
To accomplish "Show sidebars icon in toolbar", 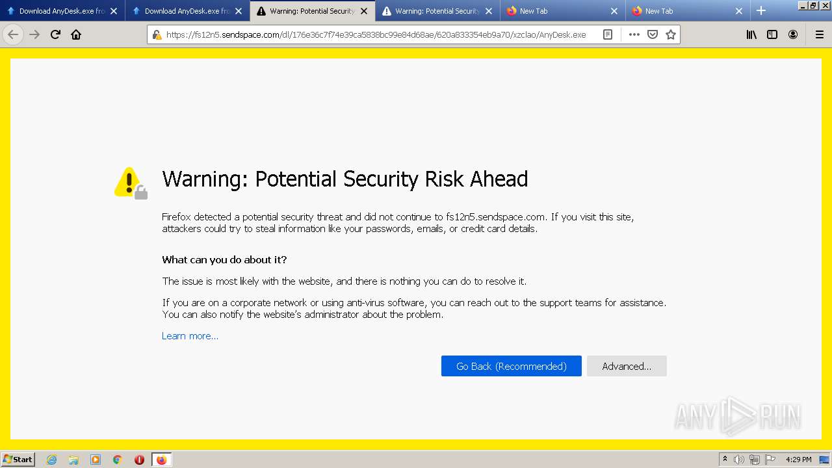I will [772, 34].
